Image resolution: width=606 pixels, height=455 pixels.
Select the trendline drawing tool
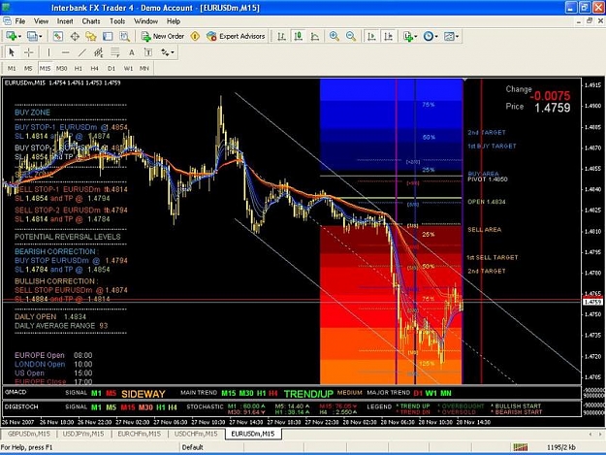click(82, 52)
